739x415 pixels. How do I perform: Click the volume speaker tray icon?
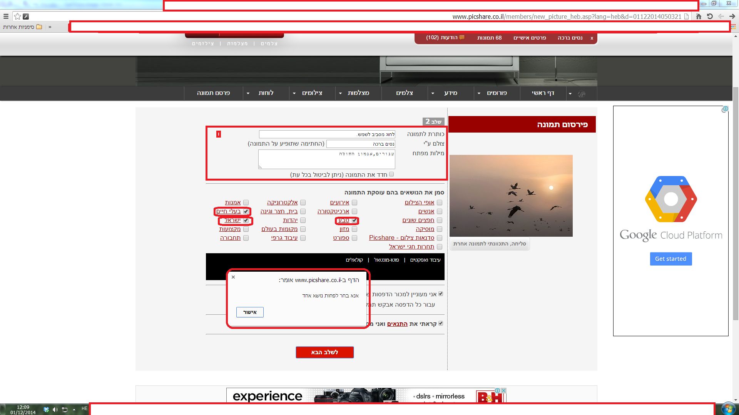55,410
